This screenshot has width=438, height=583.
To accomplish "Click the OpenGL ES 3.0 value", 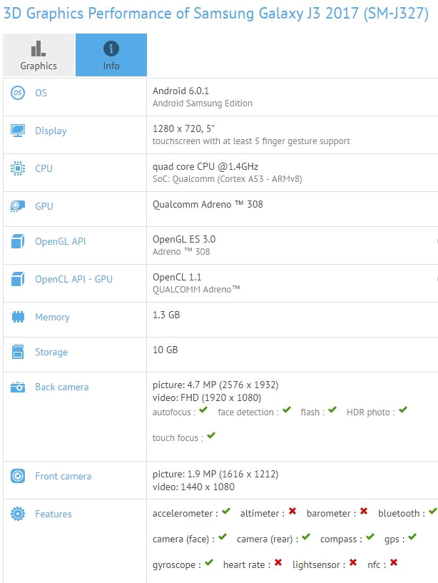I will click(x=184, y=239).
